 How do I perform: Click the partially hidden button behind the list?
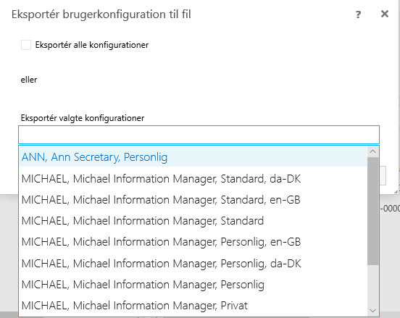click(x=383, y=175)
